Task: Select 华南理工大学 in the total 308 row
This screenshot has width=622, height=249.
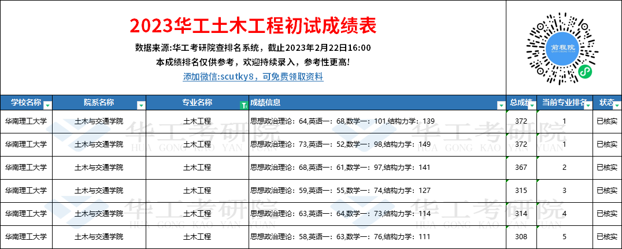Action: [26, 237]
